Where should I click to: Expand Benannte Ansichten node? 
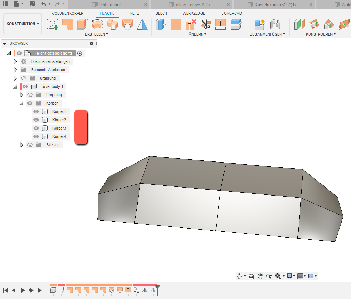tap(15, 70)
